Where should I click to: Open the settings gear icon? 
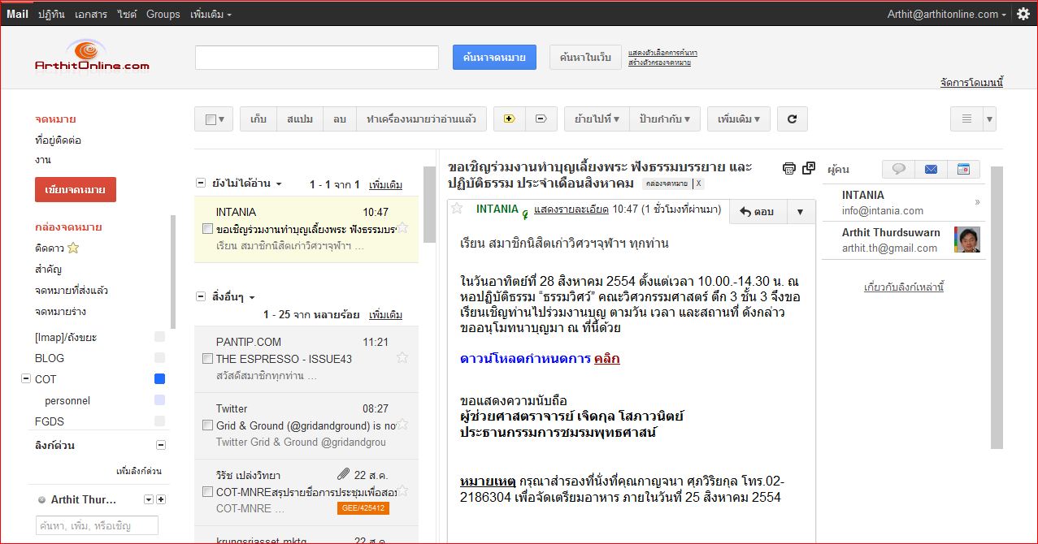(x=1023, y=12)
